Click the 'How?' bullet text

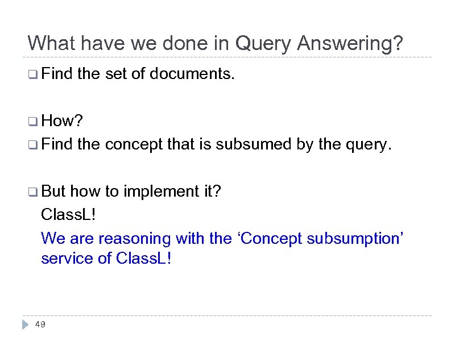point(63,120)
